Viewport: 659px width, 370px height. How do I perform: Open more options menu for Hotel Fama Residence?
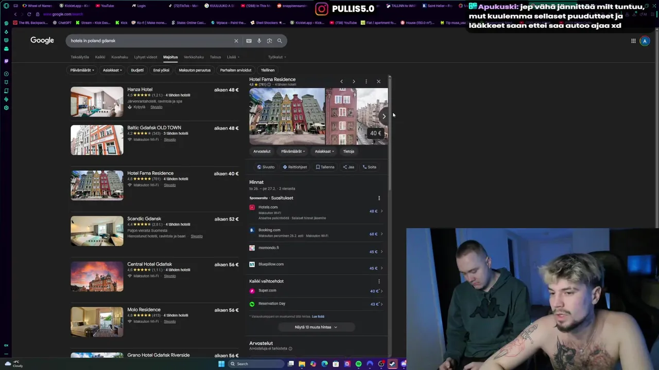tap(366, 81)
